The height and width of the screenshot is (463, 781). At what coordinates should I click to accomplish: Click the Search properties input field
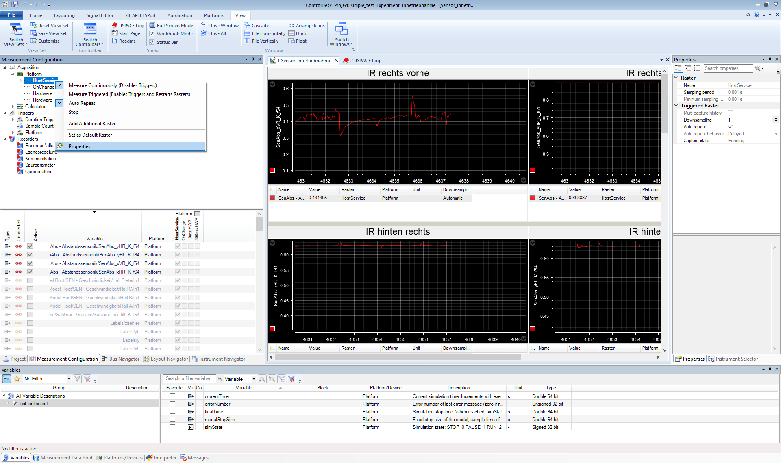[x=727, y=68]
